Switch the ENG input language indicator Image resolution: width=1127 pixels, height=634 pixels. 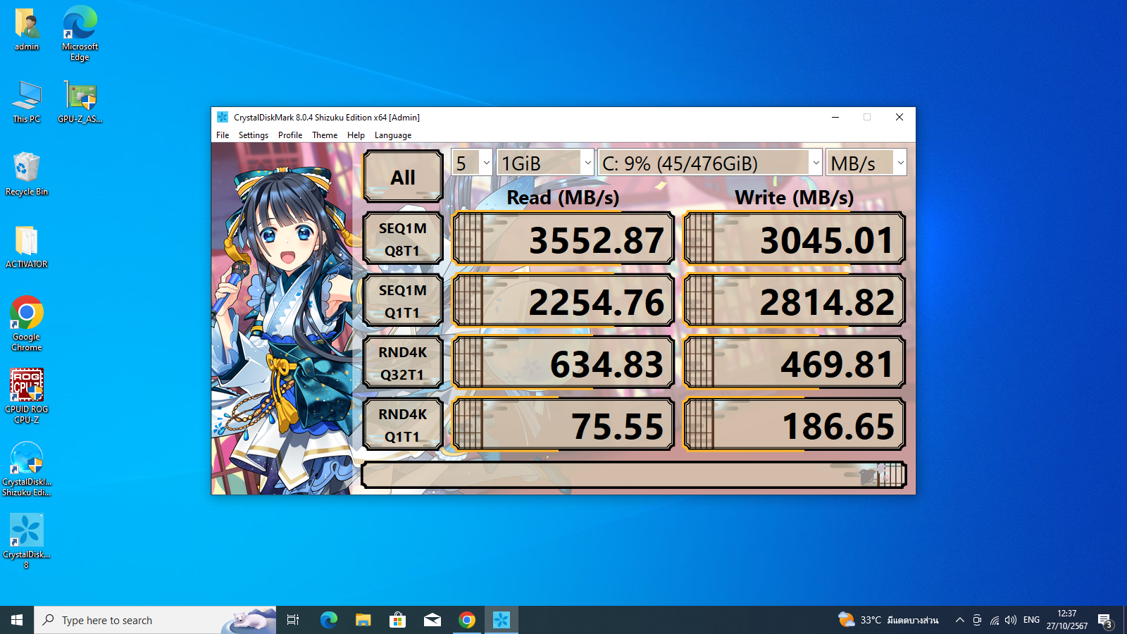coord(1031,620)
